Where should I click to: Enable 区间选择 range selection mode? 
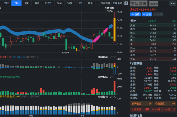tap(105, 3)
